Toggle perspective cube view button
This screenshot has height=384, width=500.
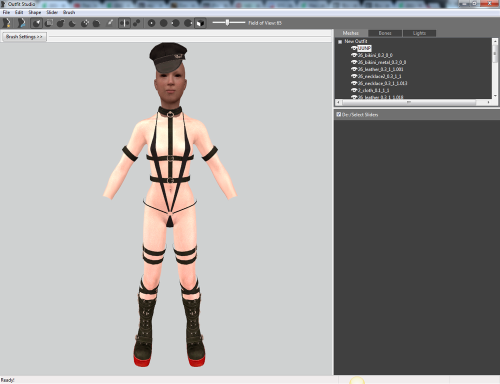200,23
